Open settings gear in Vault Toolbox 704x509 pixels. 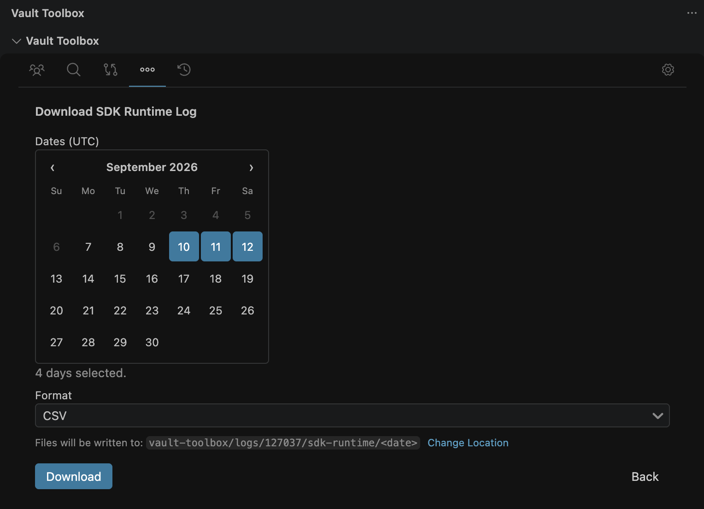point(668,70)
